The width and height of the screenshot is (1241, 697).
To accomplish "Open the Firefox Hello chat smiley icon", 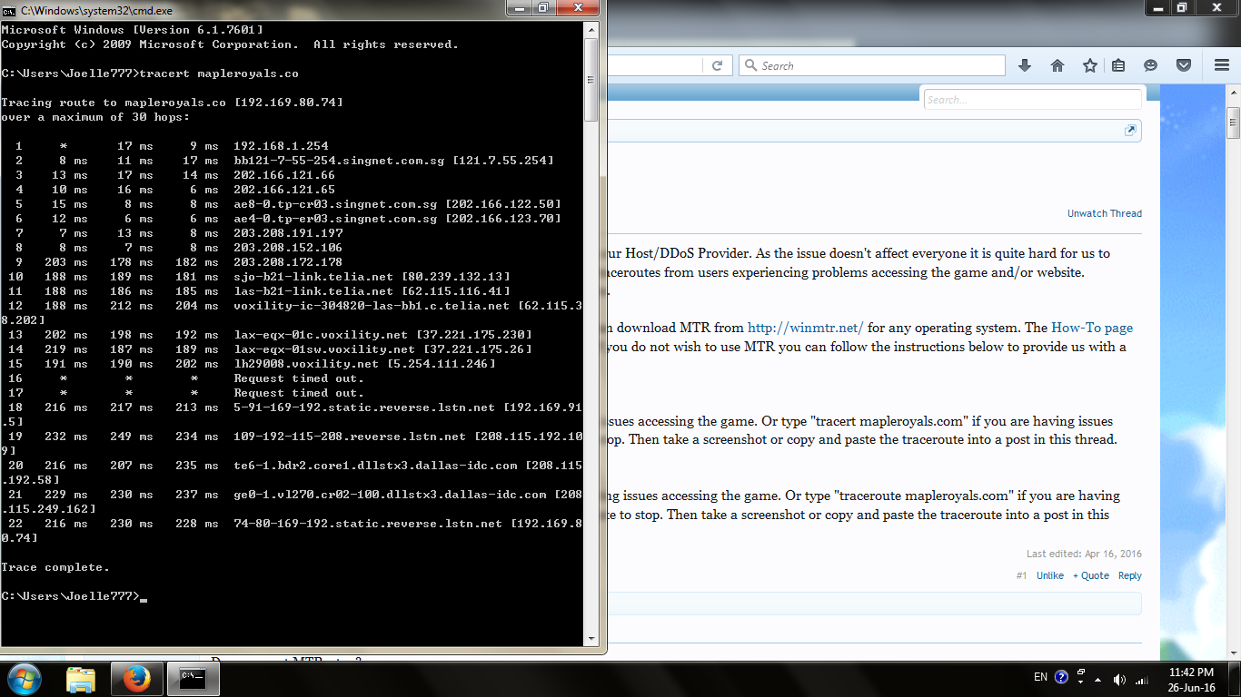I will 1150,65.
